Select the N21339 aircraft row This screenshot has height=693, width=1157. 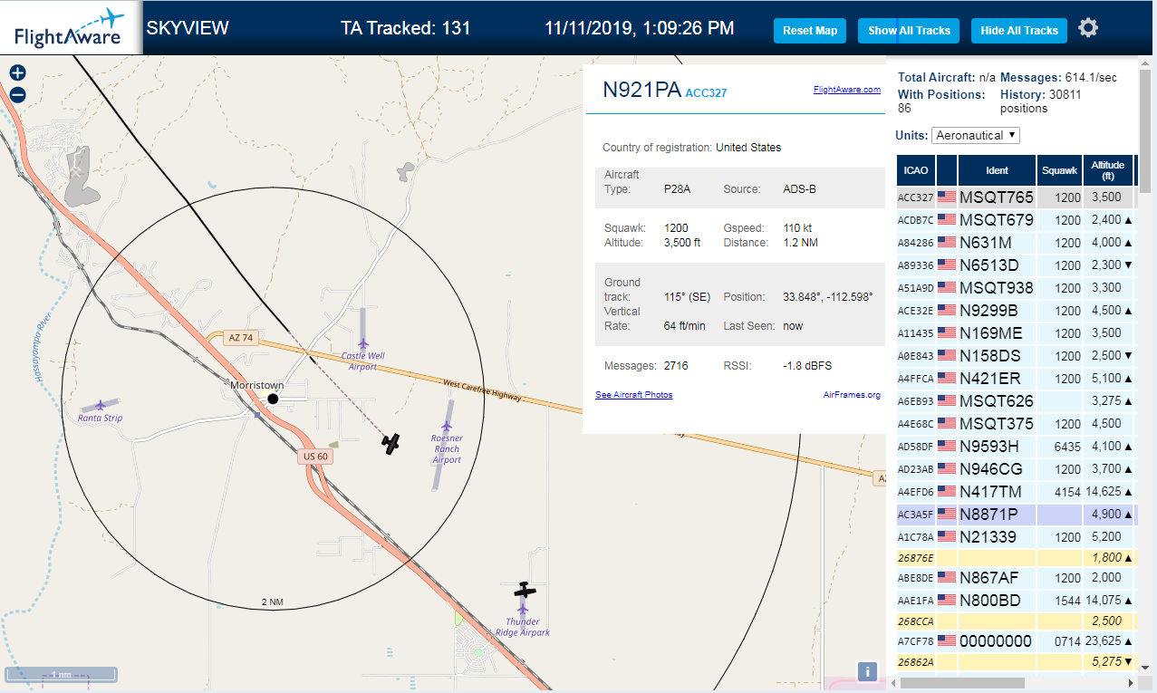click(x=1015, y=536)
